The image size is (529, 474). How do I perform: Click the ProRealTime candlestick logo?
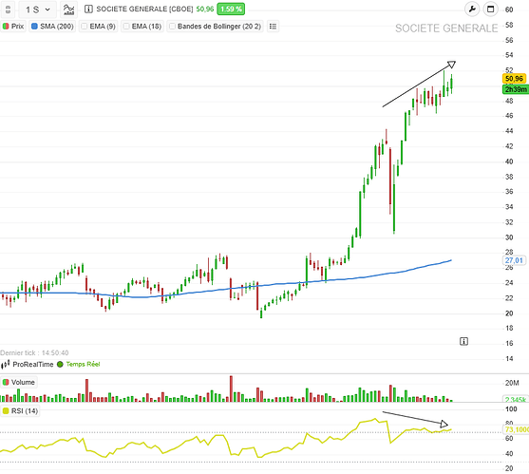pos(6,365)
